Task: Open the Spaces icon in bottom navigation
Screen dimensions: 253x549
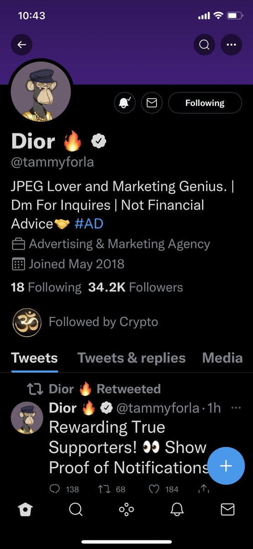Action: [x=126, y=510]
